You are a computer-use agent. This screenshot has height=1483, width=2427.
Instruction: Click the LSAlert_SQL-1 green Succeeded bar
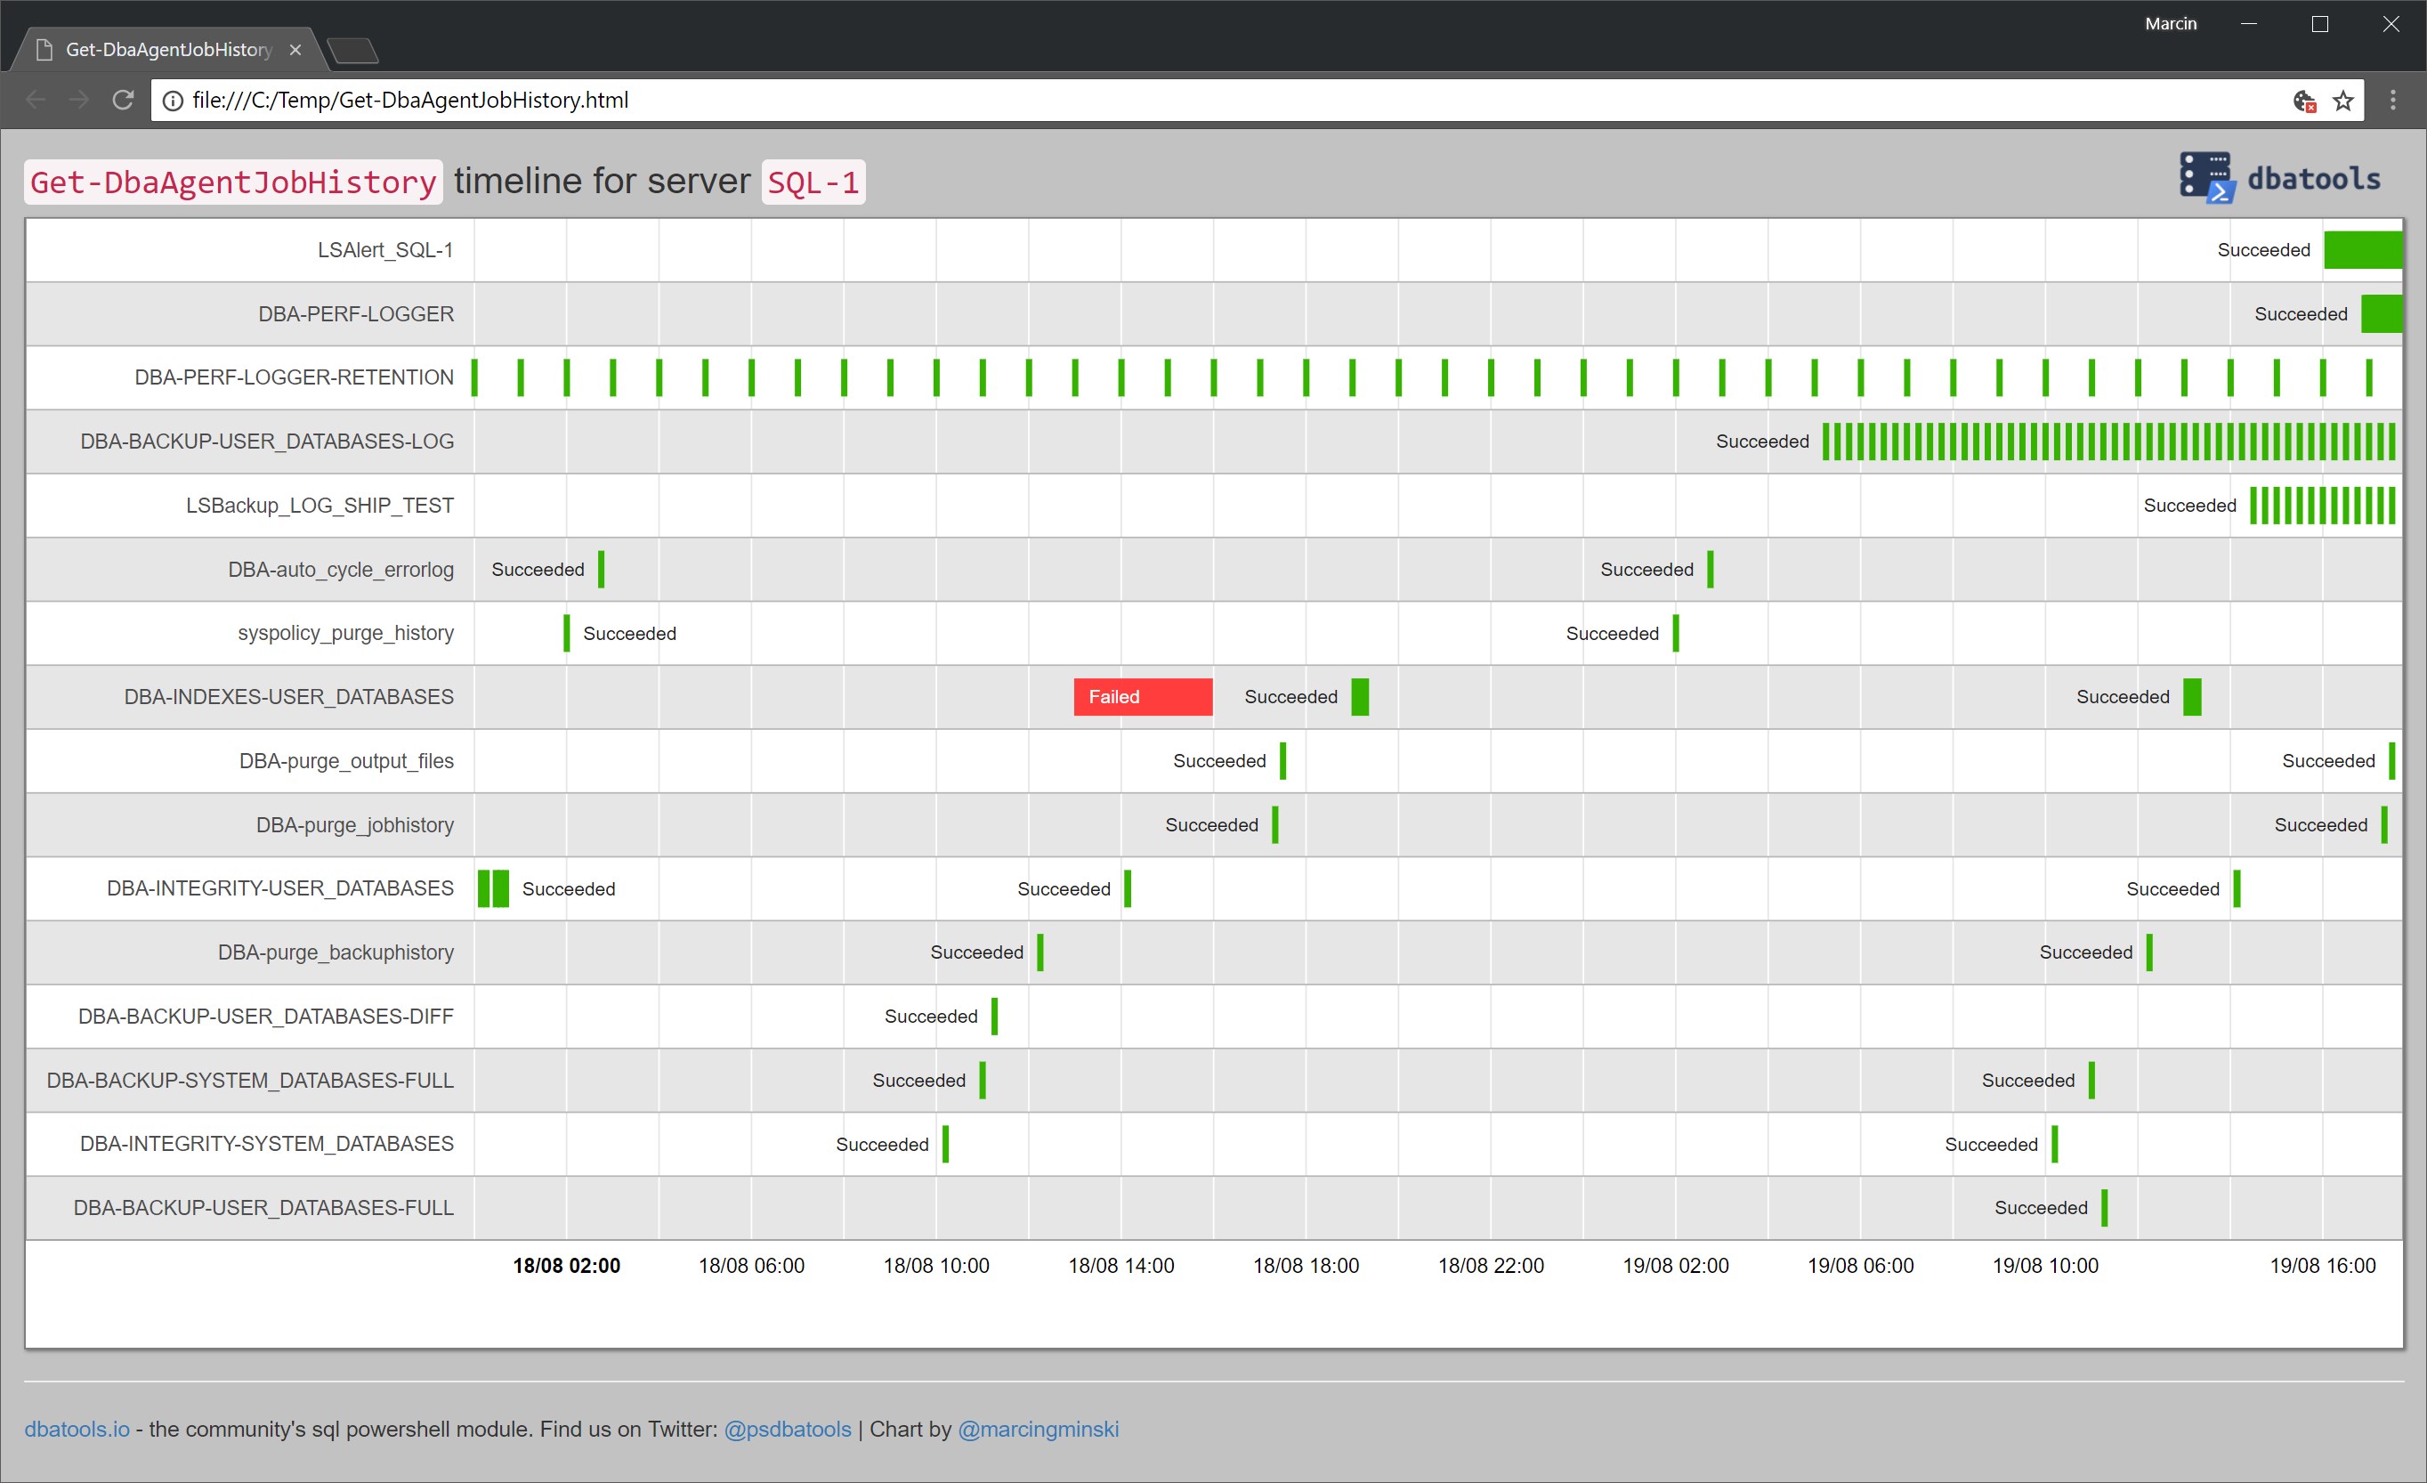(2362, 250)
